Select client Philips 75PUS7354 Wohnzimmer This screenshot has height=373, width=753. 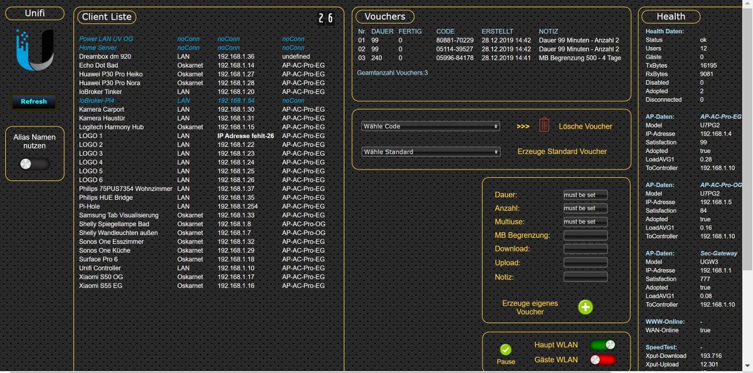[x=125, y=188]
